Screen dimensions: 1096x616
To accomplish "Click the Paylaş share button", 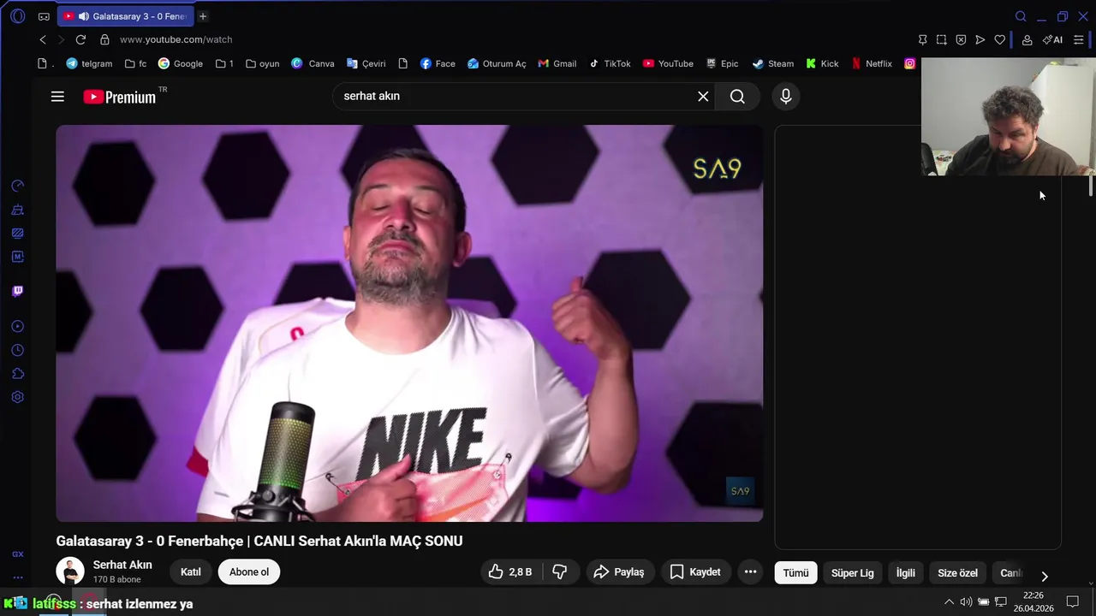I will [619, 572].
